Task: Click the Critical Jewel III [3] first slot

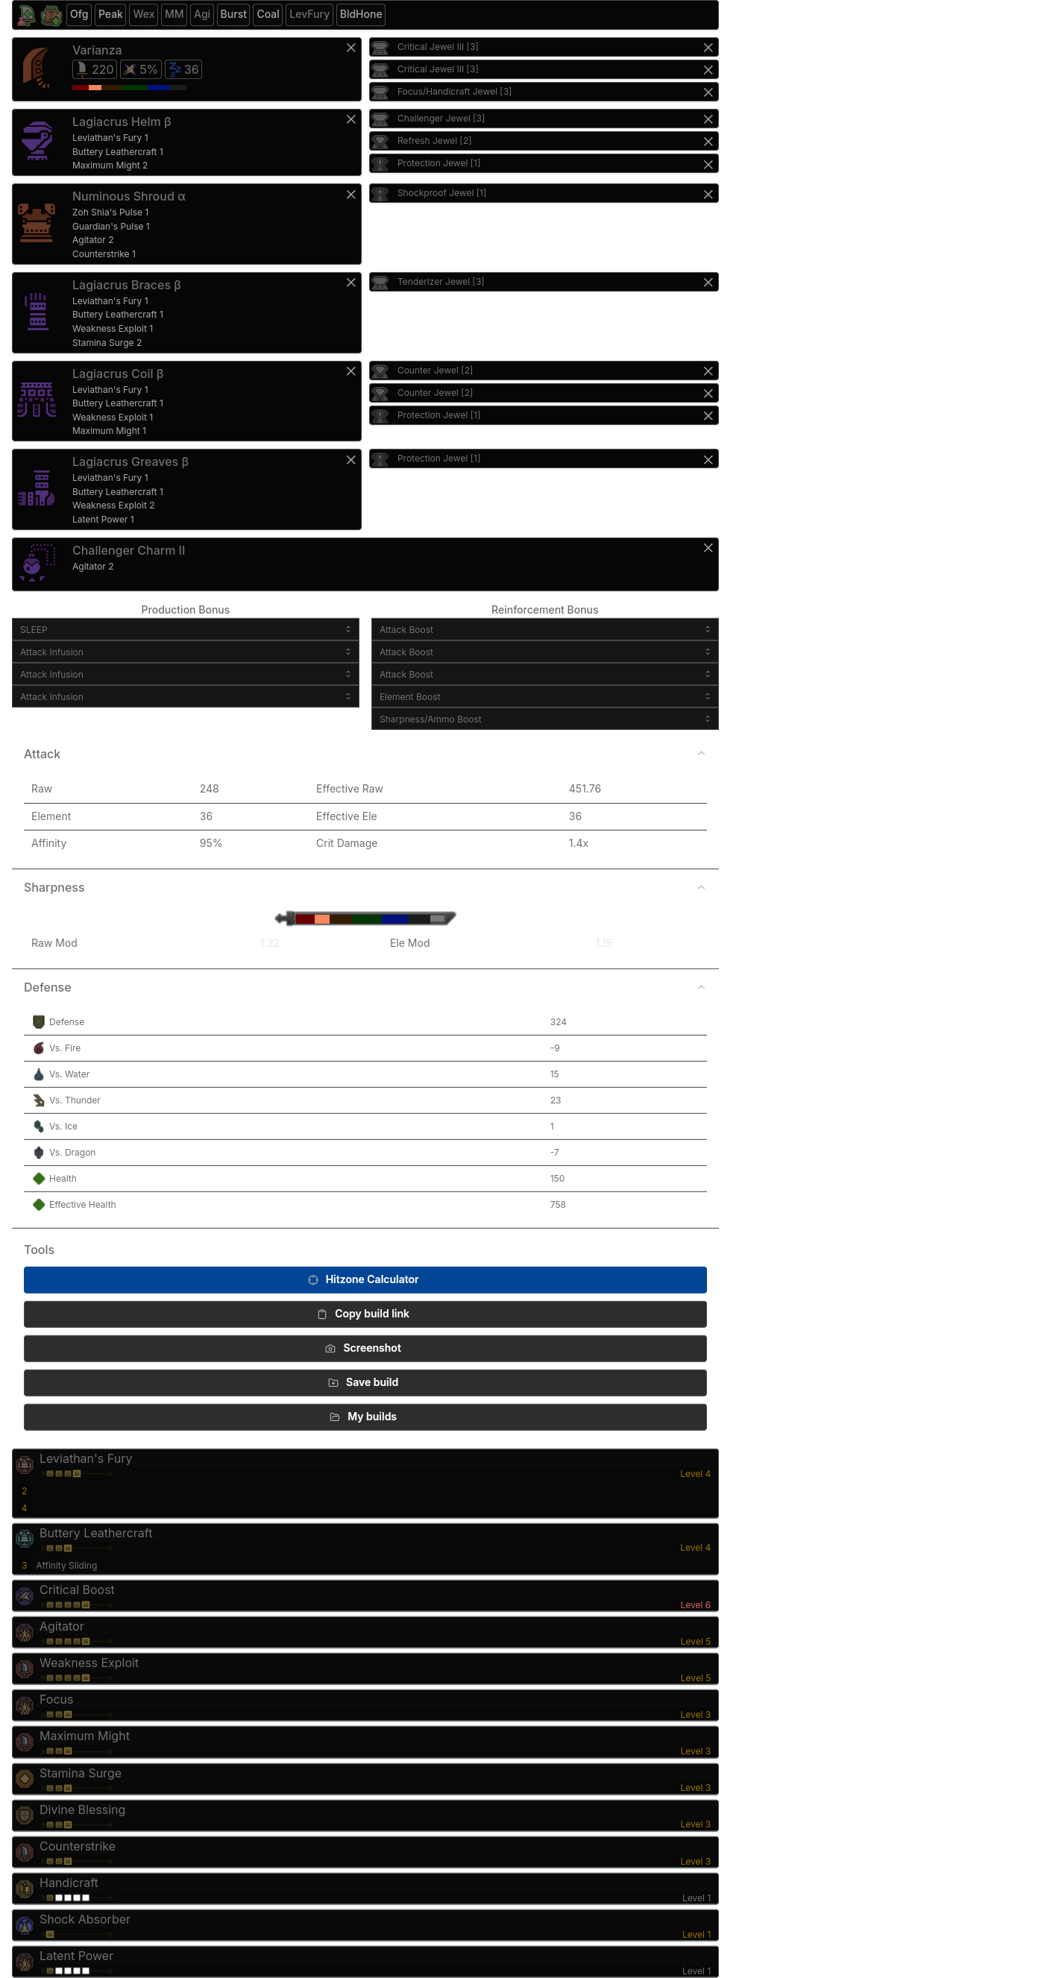Action: pyautogui.click(x=543, y=47)
